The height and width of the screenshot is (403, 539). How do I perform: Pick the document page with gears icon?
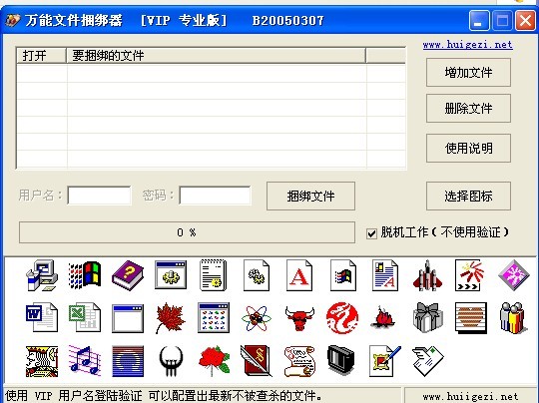point(257,275)
